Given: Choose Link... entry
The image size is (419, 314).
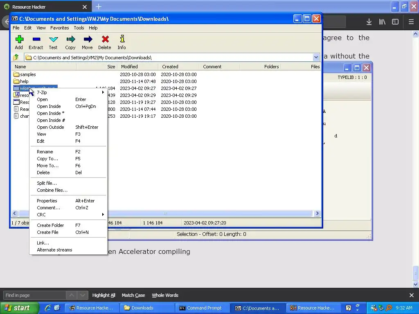Looking at the screenshot, I should coord(68,243).
